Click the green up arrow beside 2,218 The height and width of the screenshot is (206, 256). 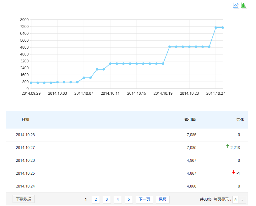pyautogui.click(x=228, y=146)
